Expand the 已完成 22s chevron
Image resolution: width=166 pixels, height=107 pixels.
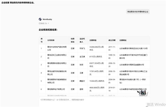tap(48, 23)
